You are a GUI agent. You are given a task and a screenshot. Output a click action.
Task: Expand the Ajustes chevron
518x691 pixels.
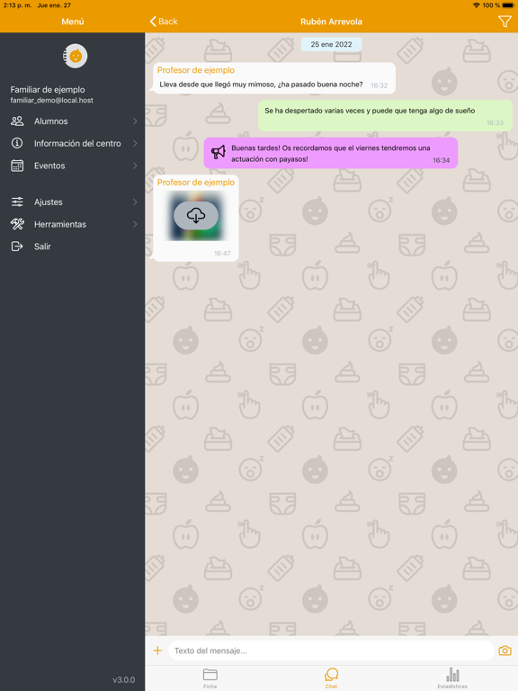coord(135,202)
